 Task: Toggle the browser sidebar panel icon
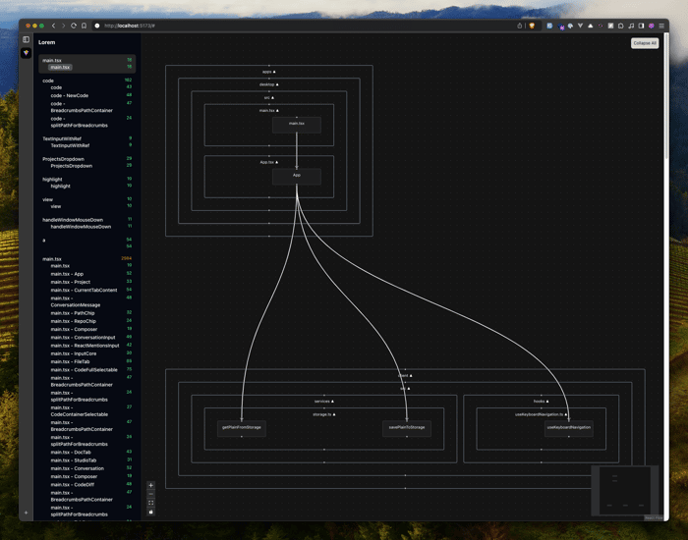[26, 39]
